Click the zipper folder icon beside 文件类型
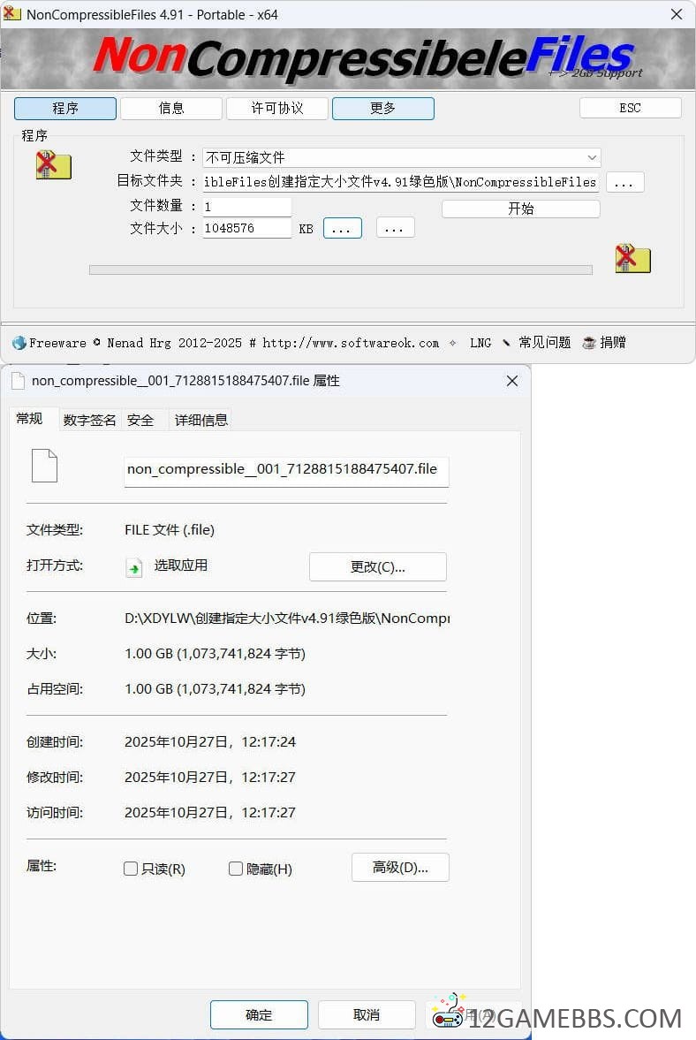 coord(53,165)
